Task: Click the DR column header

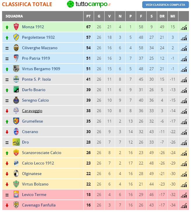Action: point(162,16)
